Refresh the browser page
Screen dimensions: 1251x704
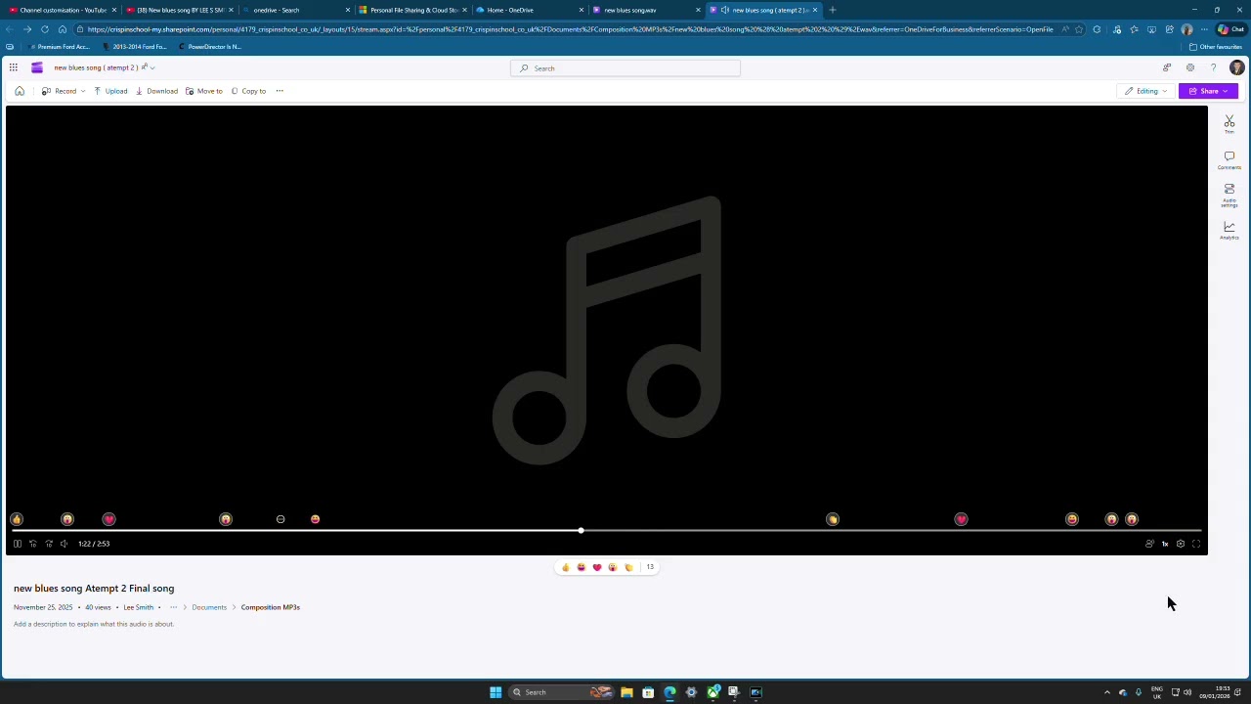pyautogui.click(x=44, y=29)
